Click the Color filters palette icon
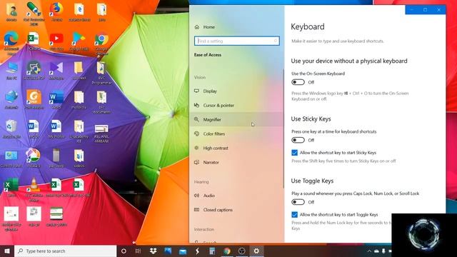457x257 pixels. pyautogui.click(x=197, y=133)
